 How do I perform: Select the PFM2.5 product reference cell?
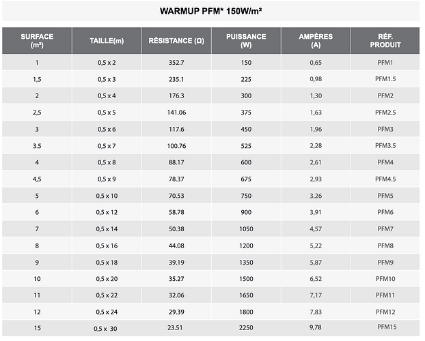click(385, 113)
